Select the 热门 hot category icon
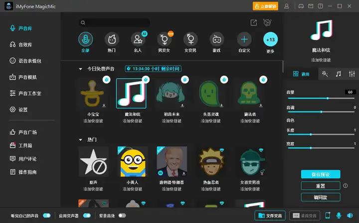The image size is (359, 223). [112, 39]
